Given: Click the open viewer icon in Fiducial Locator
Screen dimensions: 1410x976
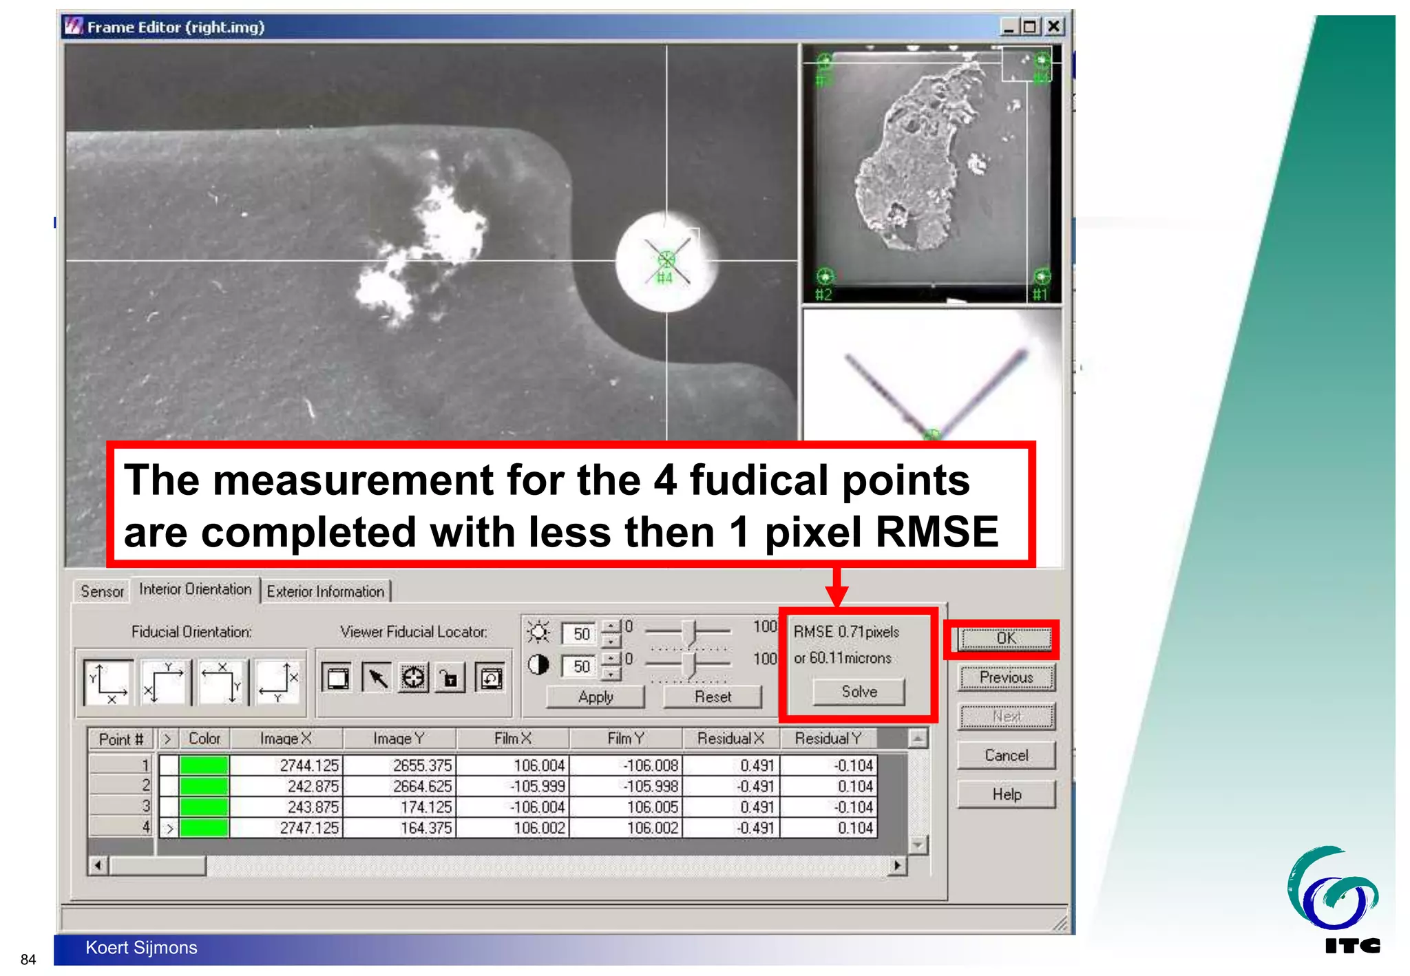Looking at the screenshot, I should pyautogui.click(x=337, y=678).
